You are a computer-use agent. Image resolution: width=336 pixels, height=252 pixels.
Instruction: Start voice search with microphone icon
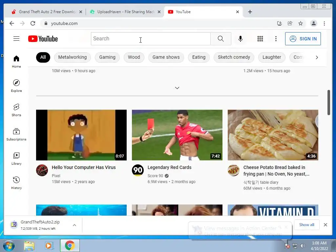pyautogui.click(x=241, y=39)
